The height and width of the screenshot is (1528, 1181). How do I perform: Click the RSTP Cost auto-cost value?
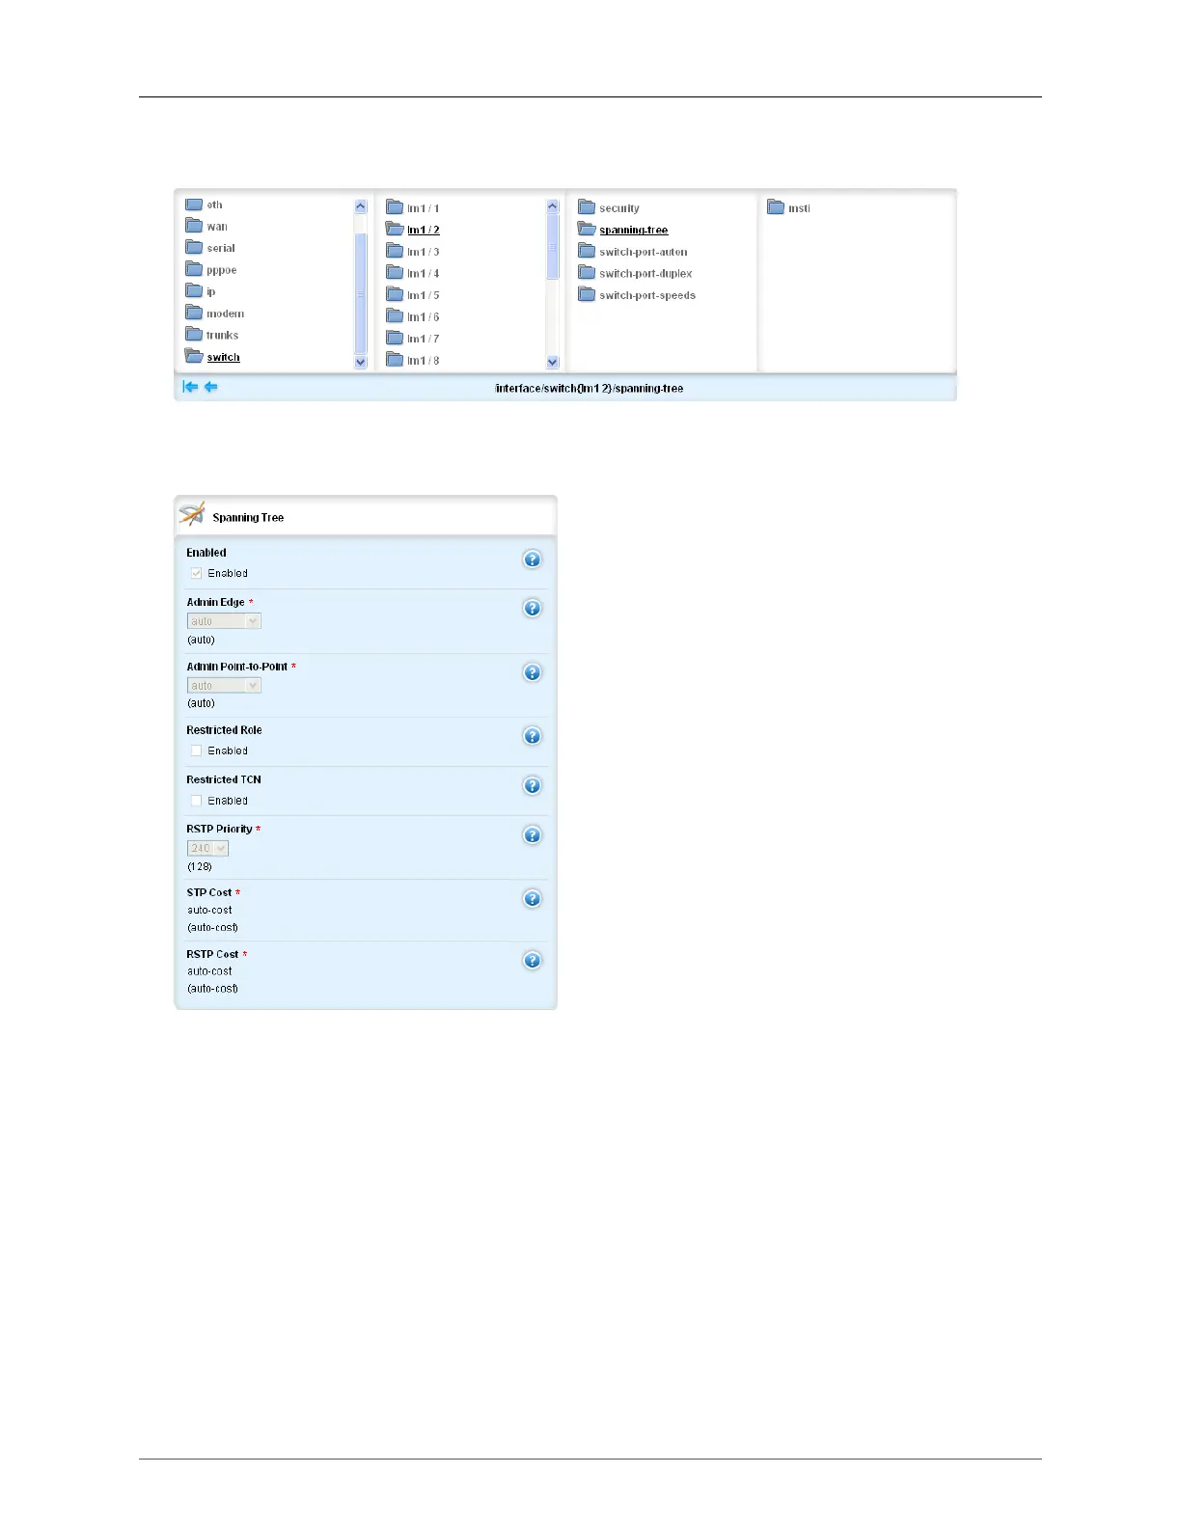point(209,971)
